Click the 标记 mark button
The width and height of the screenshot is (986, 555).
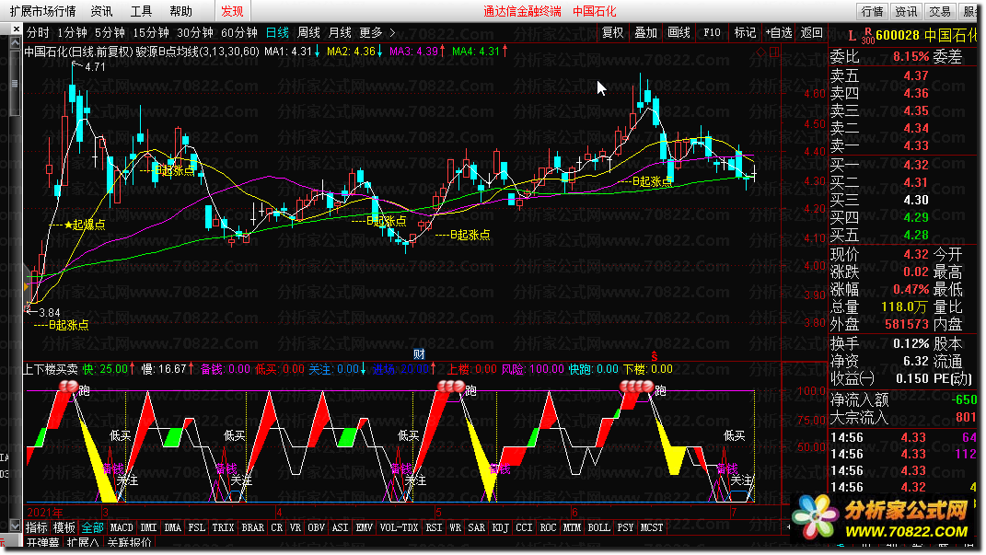point(745,33)
